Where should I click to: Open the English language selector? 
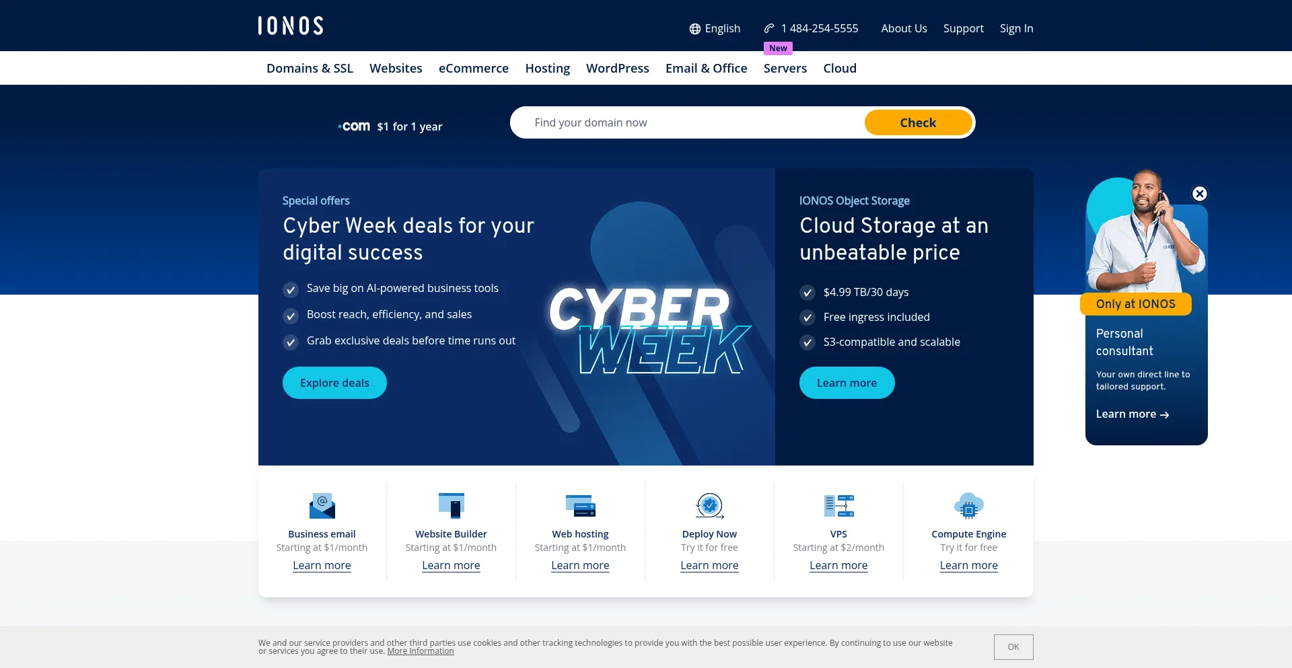(722, 28)
